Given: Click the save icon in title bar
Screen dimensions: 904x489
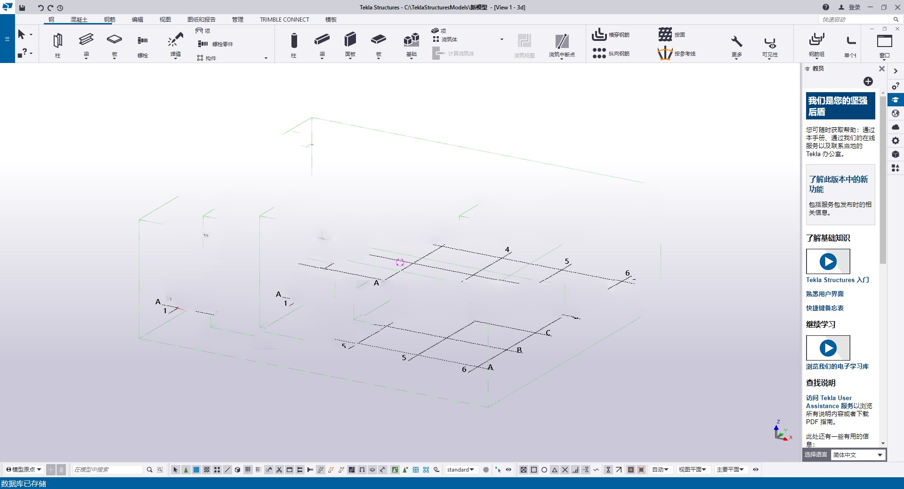Looking at the screenshot, I should click(x=22, y=8).
